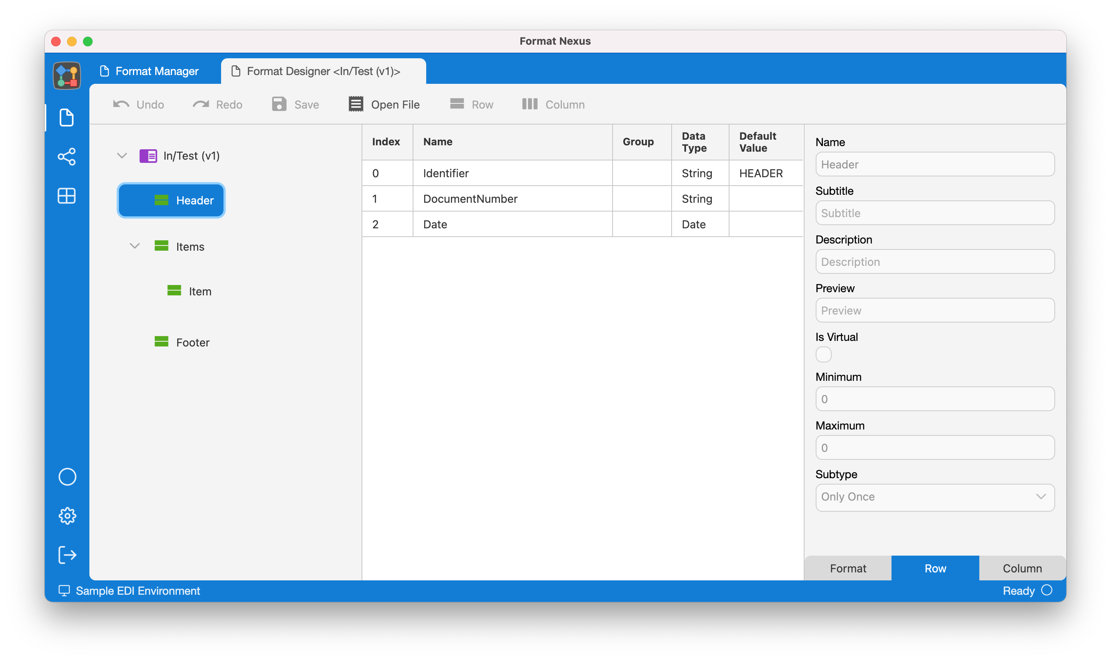The width and height of the screenshot is (1111, 661).
Task: Click the logout arrow sidebar icon
Action: (67, 555)
